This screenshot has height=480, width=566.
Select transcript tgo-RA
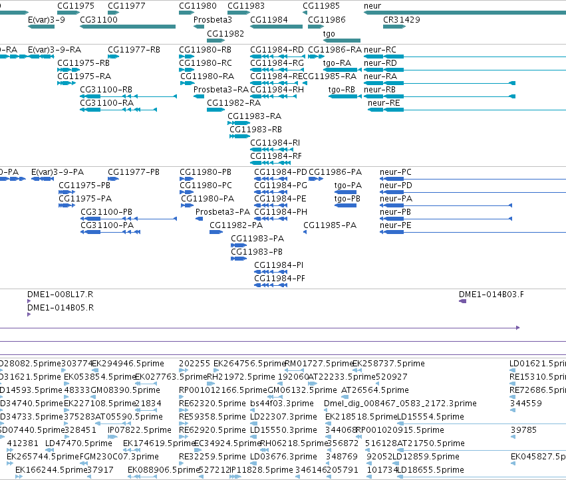click(x=337, y=63)
